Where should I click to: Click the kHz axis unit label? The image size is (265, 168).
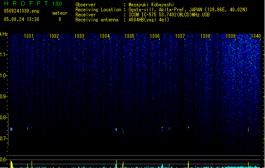pos(4,34)
